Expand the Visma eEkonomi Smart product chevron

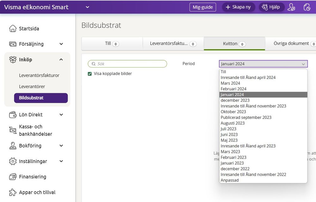pyautogui.click(x=88, y=7)
